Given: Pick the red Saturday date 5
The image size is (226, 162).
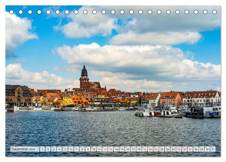Looking at the screenshot, I should pos(65,149).
